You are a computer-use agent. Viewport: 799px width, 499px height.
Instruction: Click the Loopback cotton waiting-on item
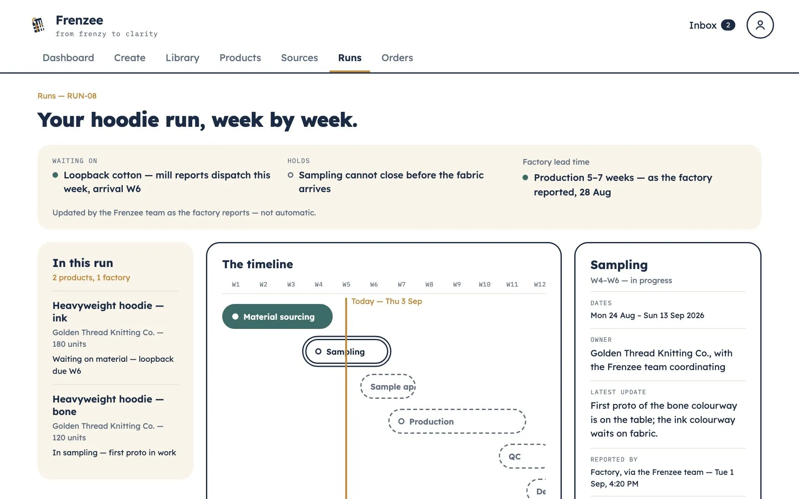(167, 182)
